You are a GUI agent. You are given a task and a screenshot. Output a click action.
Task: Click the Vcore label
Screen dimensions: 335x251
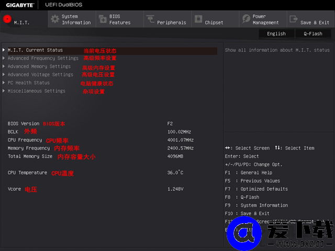(14, 189)
